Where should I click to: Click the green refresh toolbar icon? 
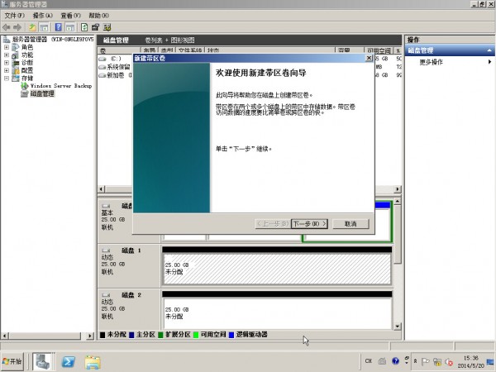(83, 26)
